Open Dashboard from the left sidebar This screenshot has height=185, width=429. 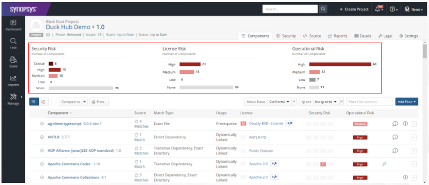pos(13,25)
